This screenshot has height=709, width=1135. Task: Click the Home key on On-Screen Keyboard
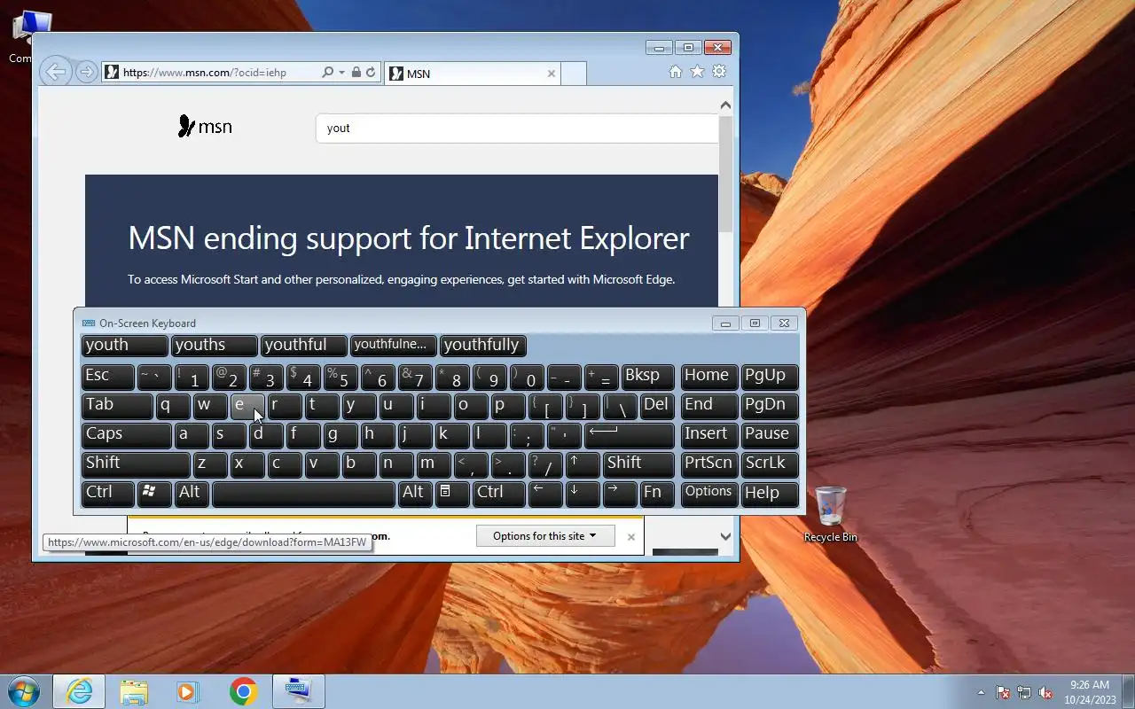click(709, 377)
